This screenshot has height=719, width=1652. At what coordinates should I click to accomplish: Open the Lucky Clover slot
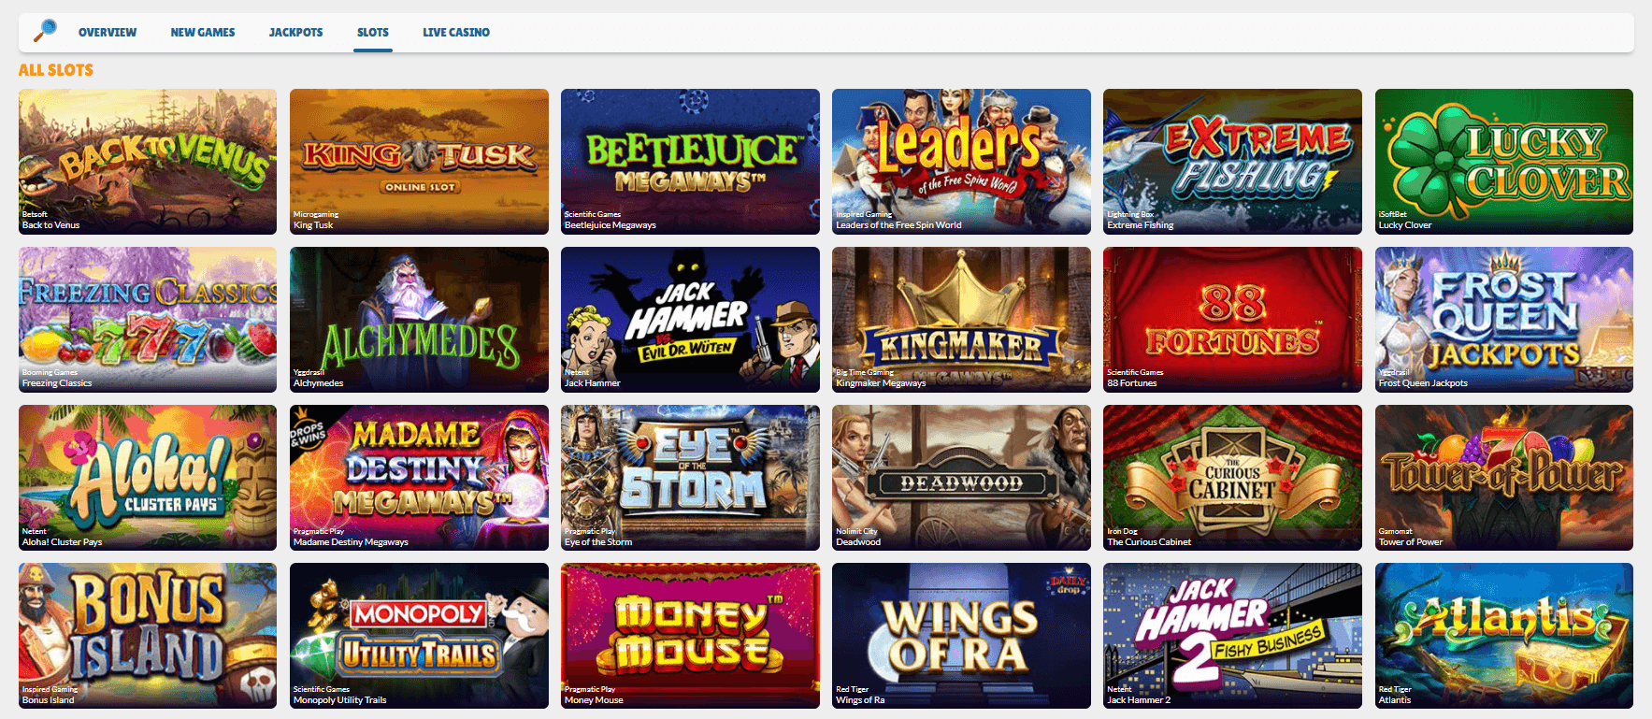(x=1503, y=162)
